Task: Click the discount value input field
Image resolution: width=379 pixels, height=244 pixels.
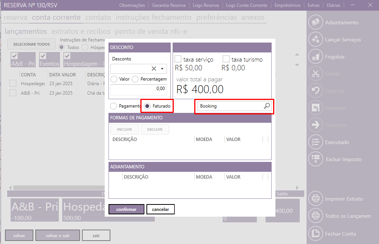Action: pos(138,89)
